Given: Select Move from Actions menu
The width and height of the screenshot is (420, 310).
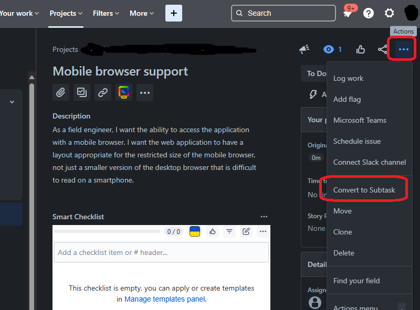Looking at the screenshot, I should coord(369,211).
